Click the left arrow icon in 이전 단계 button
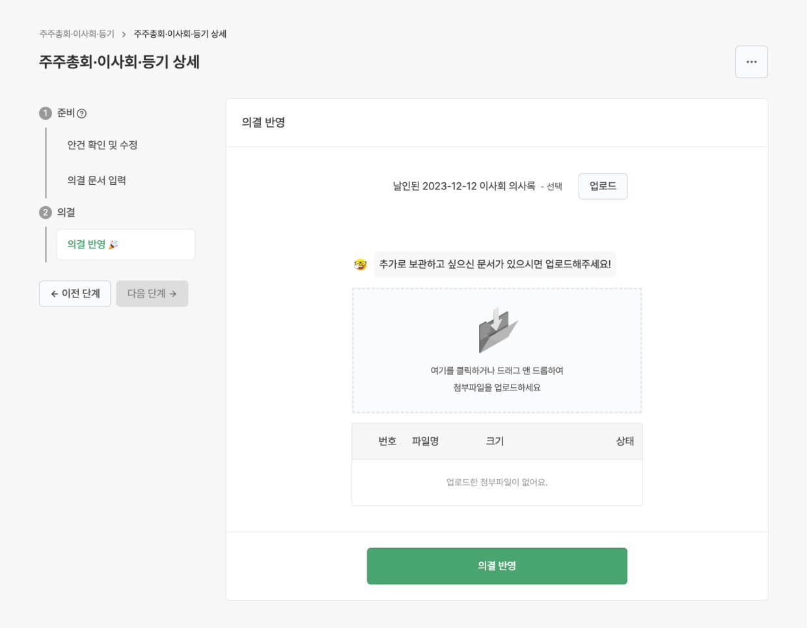807x628 pixels. coord(55,294)
